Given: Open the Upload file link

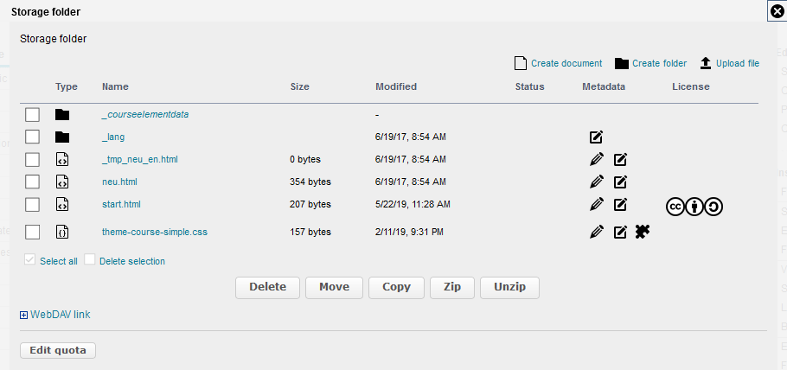Looking at the screenshot, I should tap(730, 63).
